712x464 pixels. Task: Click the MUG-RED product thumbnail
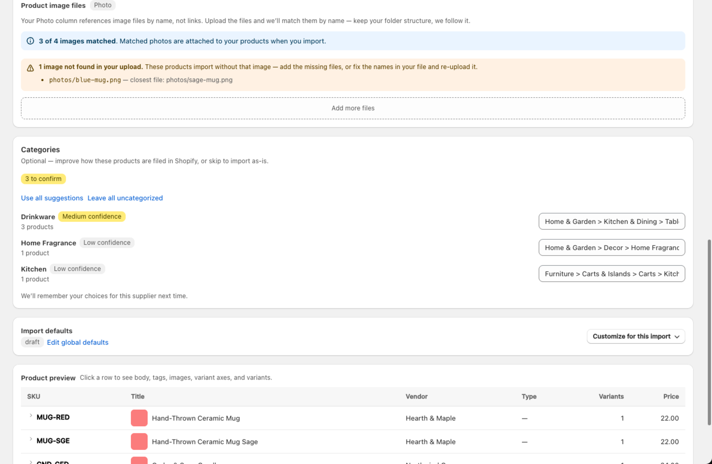point(139,418)
